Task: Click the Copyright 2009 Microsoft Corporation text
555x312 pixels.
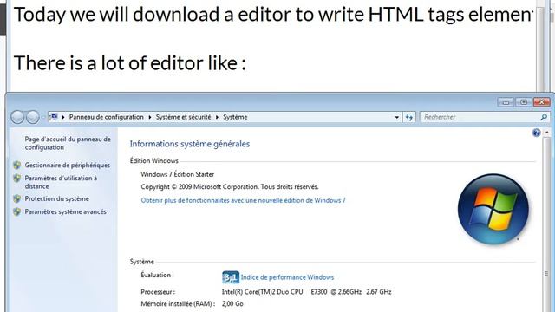Action: coord(230,187)
